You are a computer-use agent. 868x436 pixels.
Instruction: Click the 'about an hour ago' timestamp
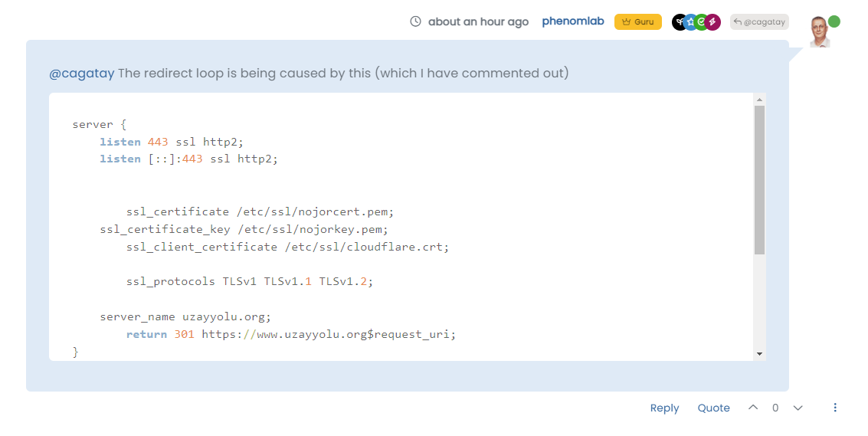(478, 21)
